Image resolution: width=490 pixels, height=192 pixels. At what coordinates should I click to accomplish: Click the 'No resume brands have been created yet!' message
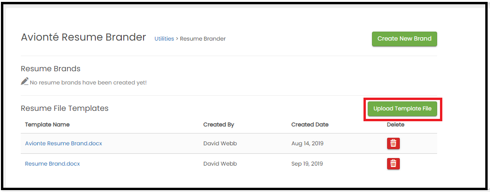(x=88, y=83)
